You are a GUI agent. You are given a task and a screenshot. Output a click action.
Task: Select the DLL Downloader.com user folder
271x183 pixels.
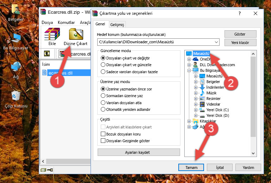point(217,65)
